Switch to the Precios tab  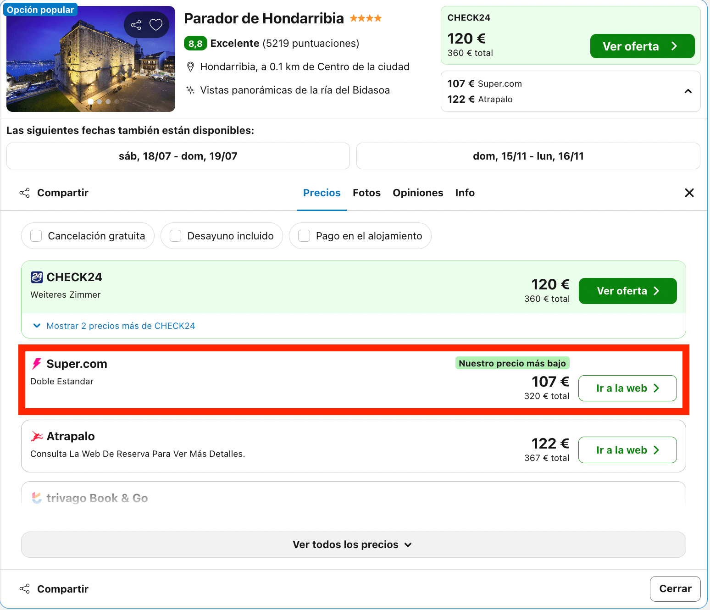pyautogui.click(x=322, y=193)
